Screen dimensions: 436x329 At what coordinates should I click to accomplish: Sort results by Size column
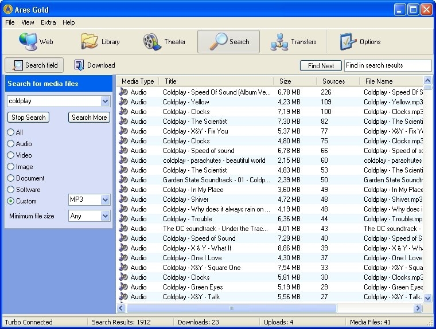[x=295, y=81]
